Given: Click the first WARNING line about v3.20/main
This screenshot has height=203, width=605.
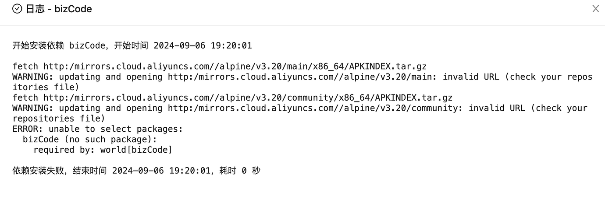Looking at the screenshot, I should (302, 77).
